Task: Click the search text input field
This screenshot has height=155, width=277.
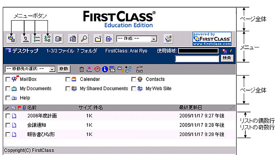Action: pyautogui.click(x=197, y=59)
